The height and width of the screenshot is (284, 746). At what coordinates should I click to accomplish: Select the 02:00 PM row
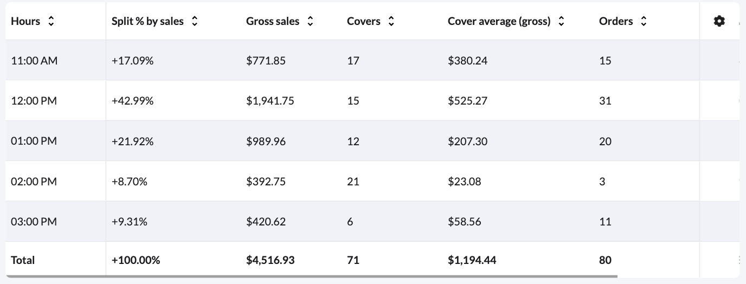34,182
